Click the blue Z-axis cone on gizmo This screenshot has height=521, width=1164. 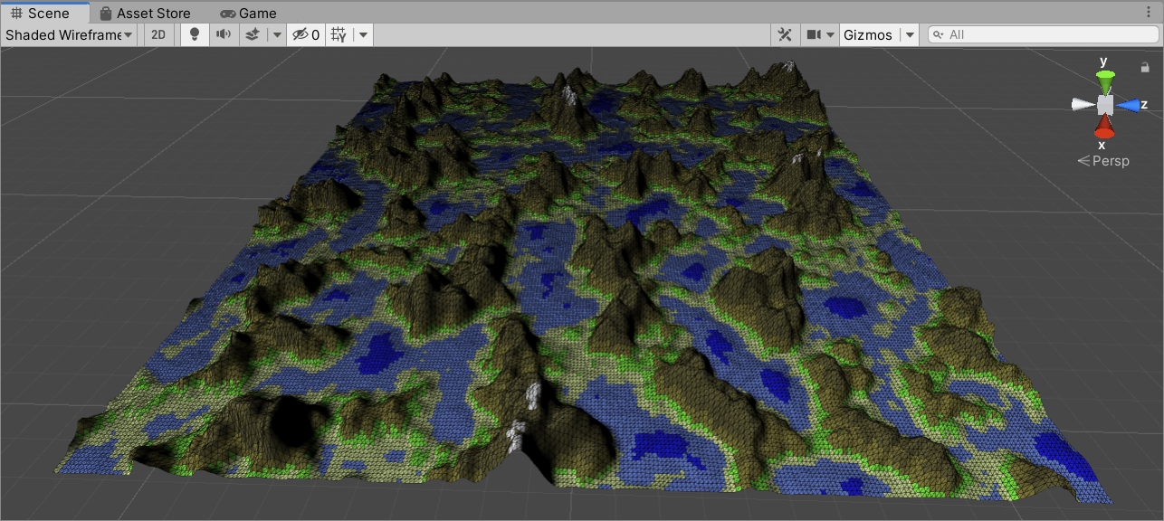(x=1128, y=105)
